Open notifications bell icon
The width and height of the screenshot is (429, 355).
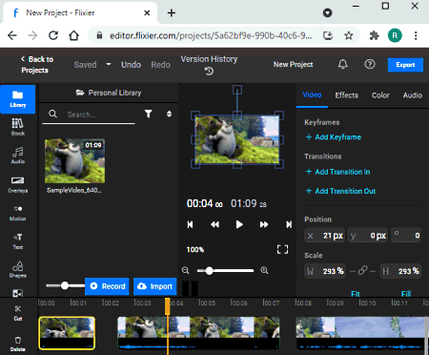pos(342,64)
